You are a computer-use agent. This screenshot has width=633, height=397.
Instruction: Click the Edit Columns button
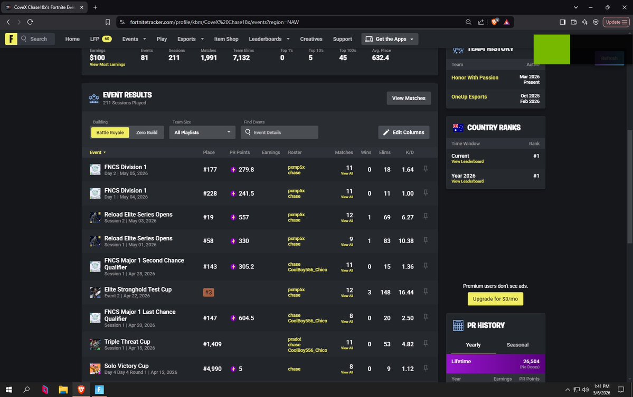[404, 132]
